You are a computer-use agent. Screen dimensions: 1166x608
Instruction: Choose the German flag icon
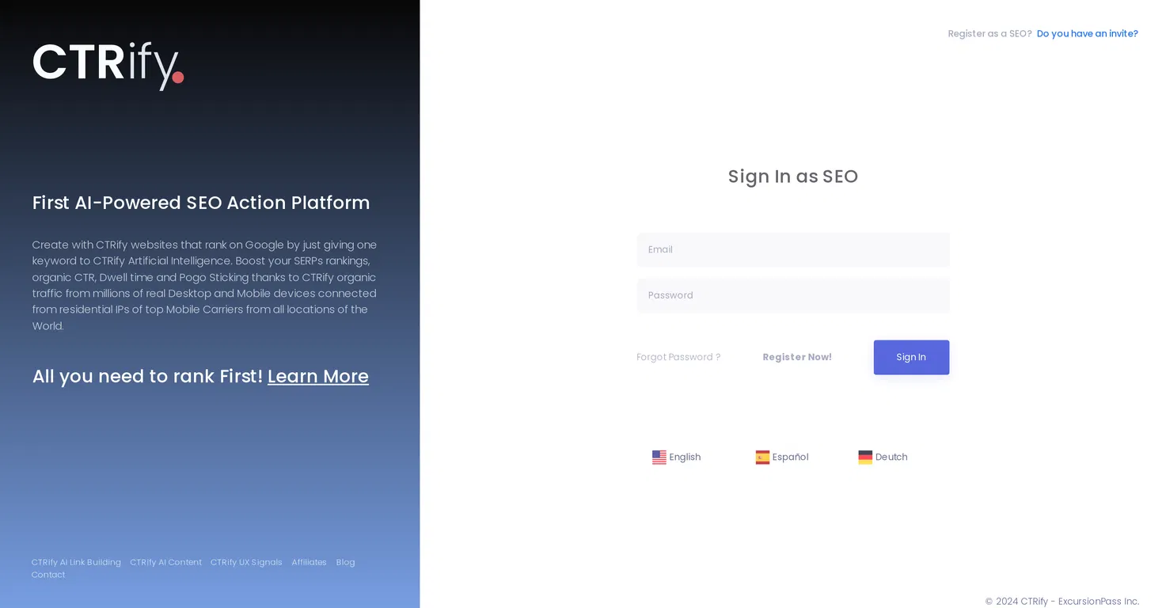(865, 457)
